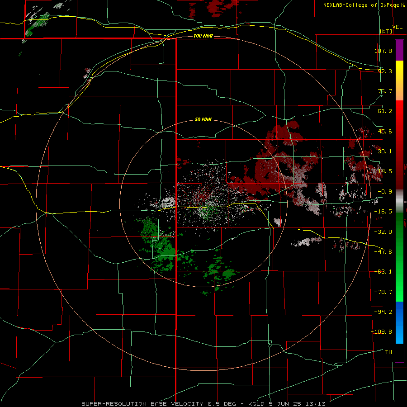The width and height of the screenshot is (407, 407).
Task: Select the -16.5 velocity scale value
Action: pos(383,212)
